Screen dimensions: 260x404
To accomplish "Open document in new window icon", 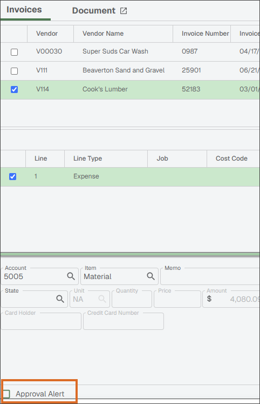I will (x=124, y=11).
